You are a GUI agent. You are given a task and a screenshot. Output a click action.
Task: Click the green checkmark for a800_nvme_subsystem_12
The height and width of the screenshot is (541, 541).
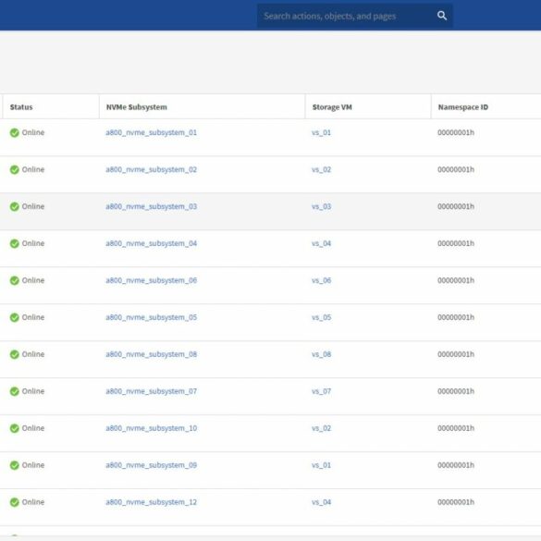15,502
